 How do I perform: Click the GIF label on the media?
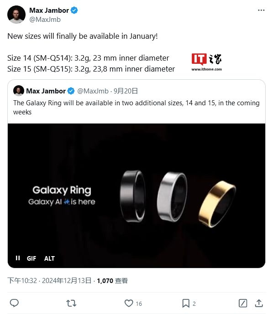tap(31, 258)
